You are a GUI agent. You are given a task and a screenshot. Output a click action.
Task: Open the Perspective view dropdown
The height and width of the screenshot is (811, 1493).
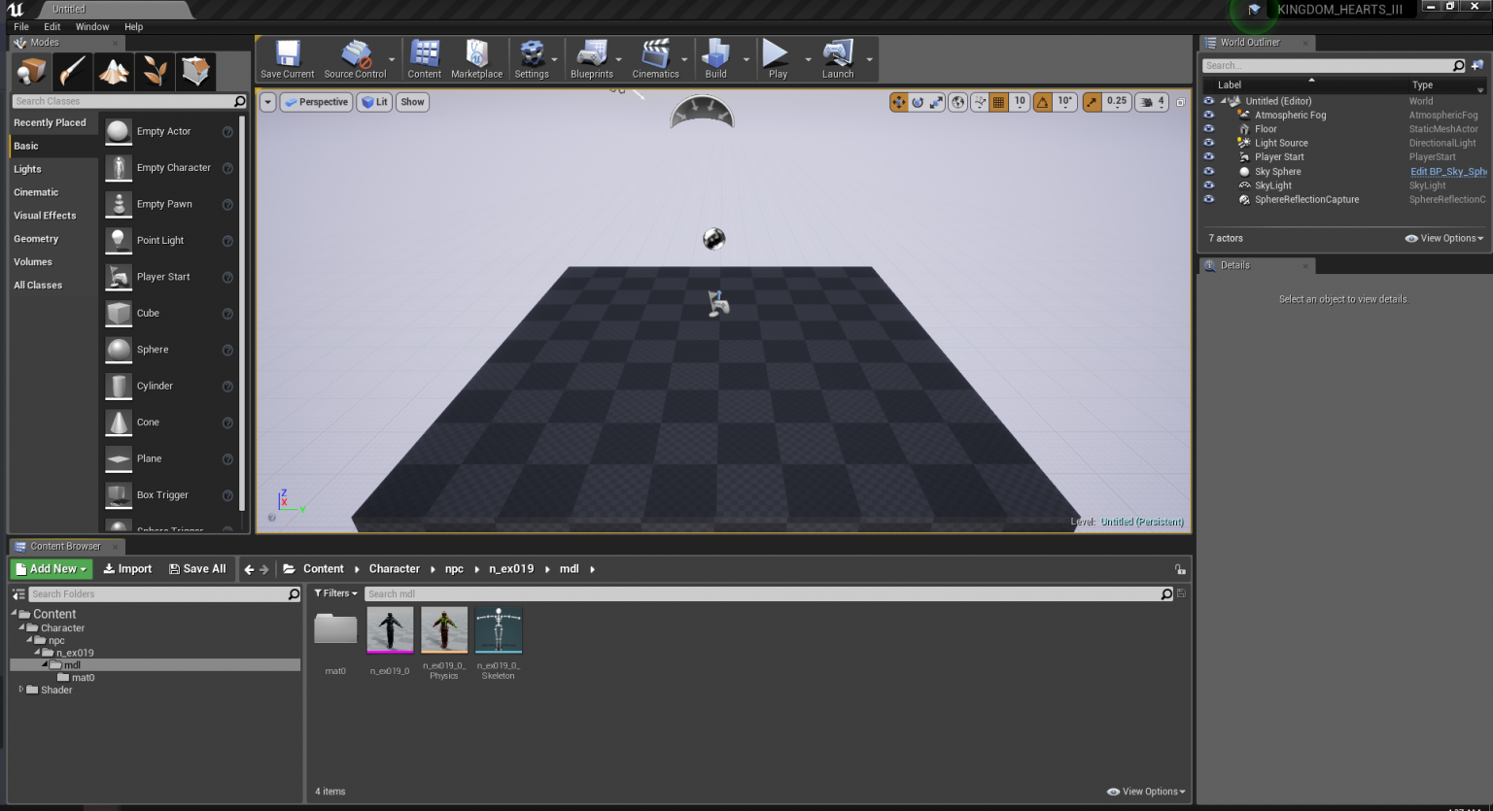316,102
